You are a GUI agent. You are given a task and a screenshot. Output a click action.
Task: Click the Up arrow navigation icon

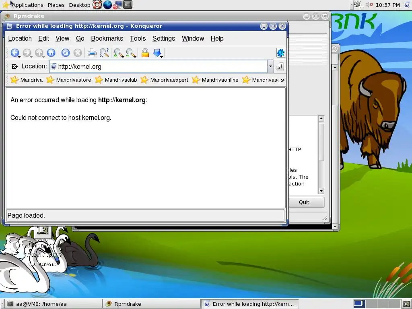(39, 53)
